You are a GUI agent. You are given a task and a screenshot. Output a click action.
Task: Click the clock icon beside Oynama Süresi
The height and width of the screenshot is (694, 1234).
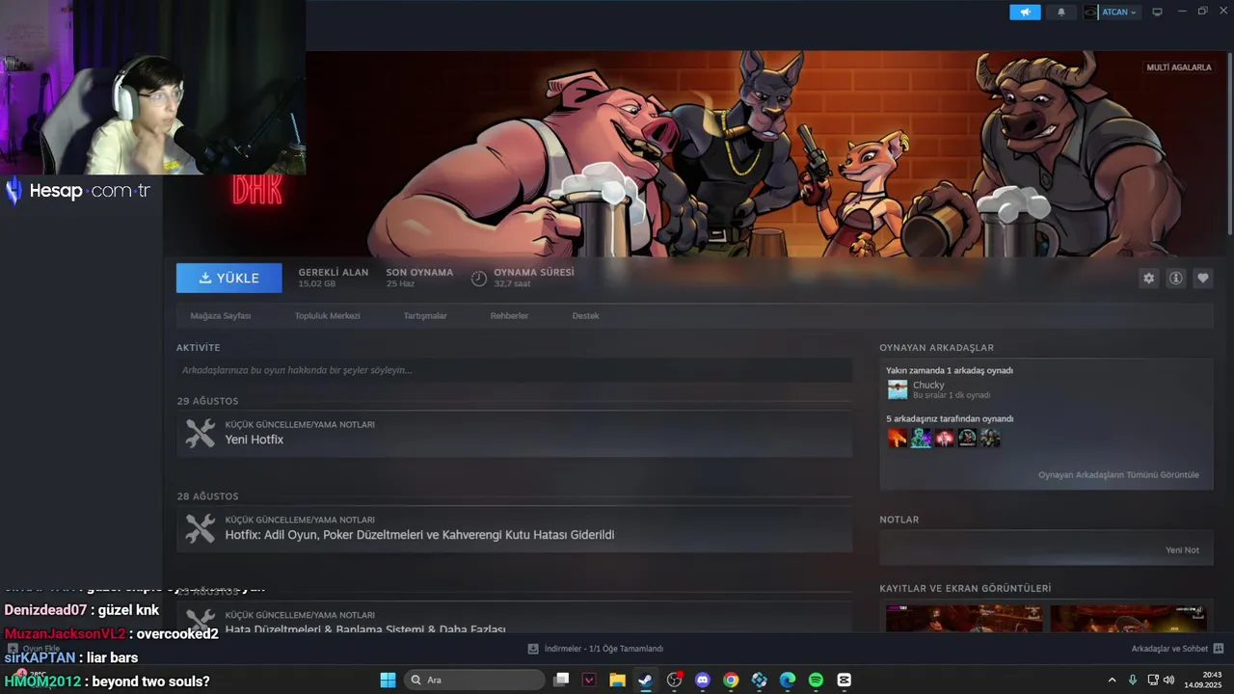tap(479, 279)
